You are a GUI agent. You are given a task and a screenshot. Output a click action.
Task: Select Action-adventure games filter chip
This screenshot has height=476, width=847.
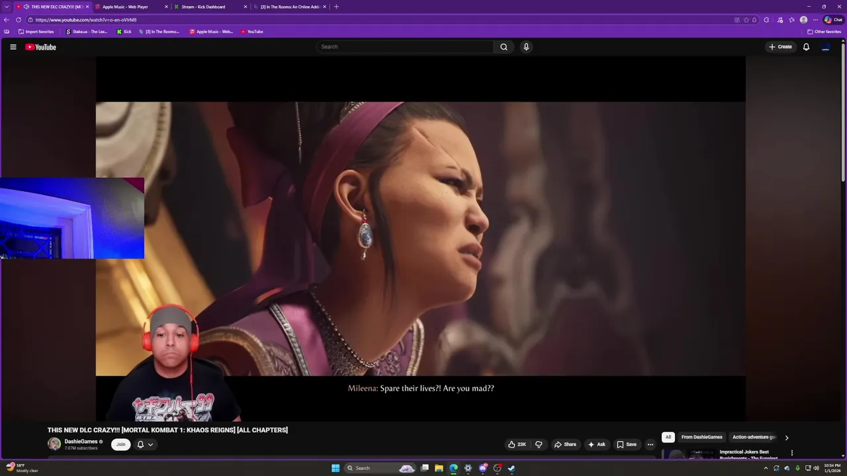[754, 437]
